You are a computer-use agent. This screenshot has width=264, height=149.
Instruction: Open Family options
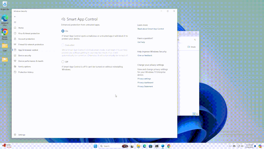coord(25,66)
